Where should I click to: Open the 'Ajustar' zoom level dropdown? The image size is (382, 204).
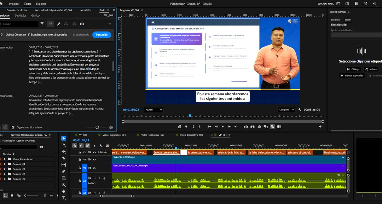(154, 110)
